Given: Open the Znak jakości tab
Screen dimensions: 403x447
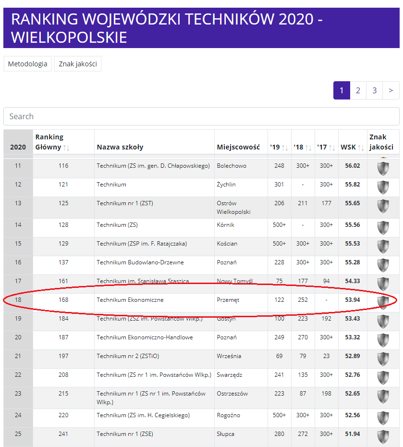Looking at the screenshot, I should [78, 64].
